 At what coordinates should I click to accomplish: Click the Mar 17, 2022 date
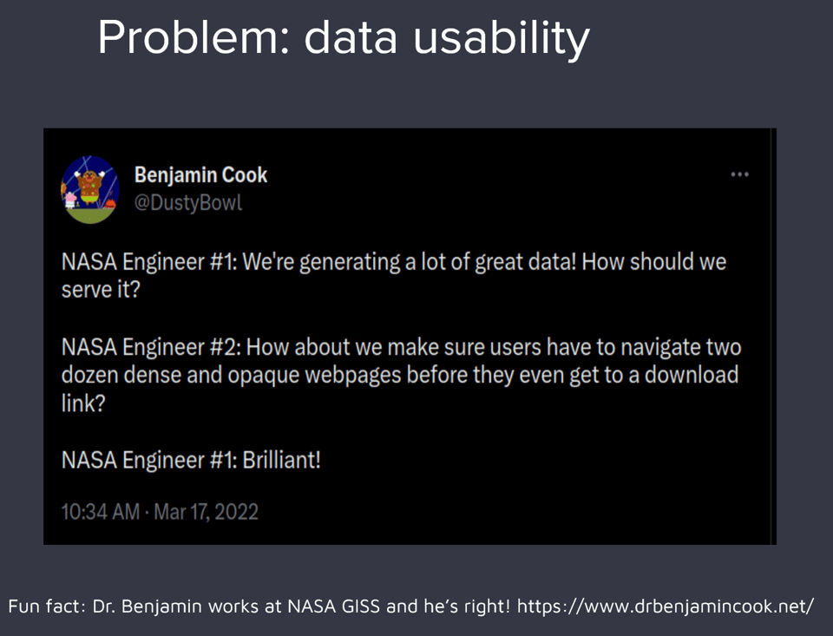207,511
